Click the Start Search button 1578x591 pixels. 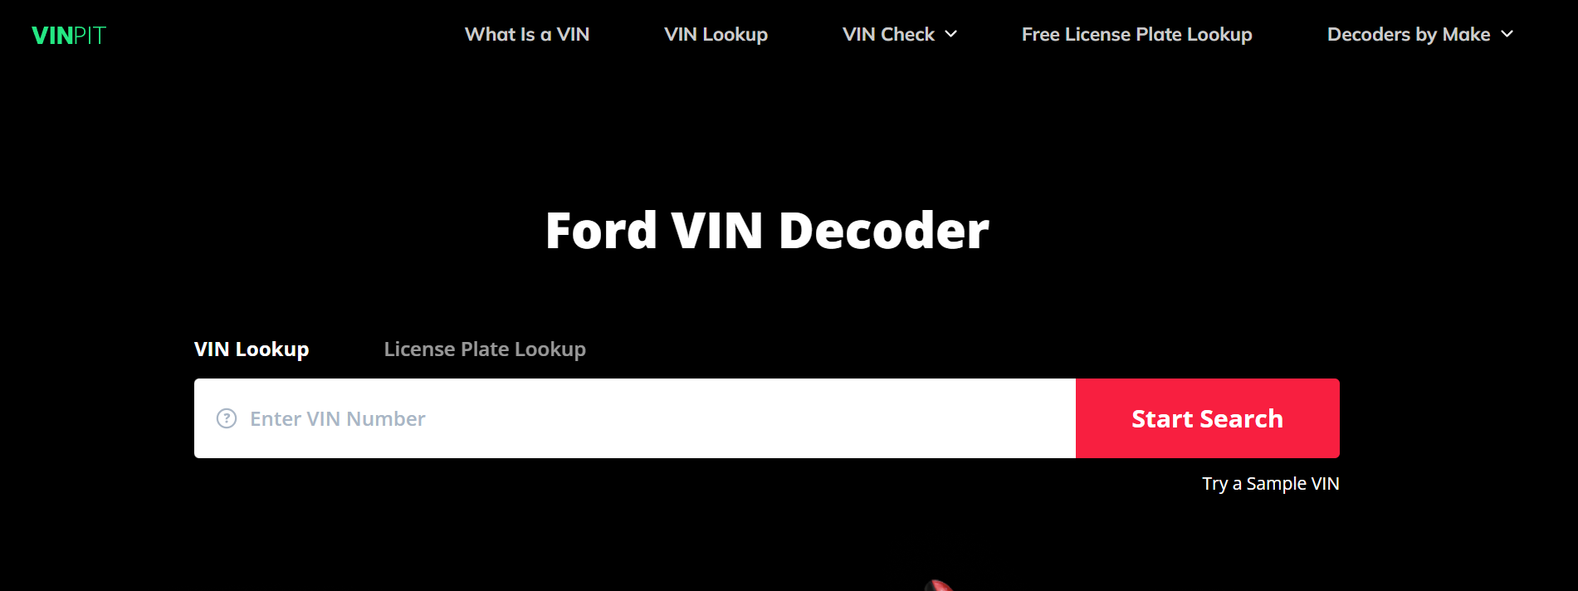1208,418
